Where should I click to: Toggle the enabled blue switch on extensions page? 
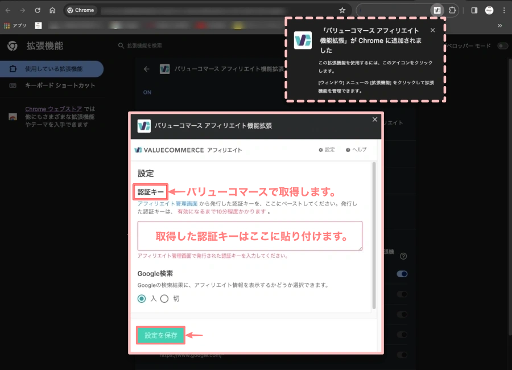tap(402, 274)
